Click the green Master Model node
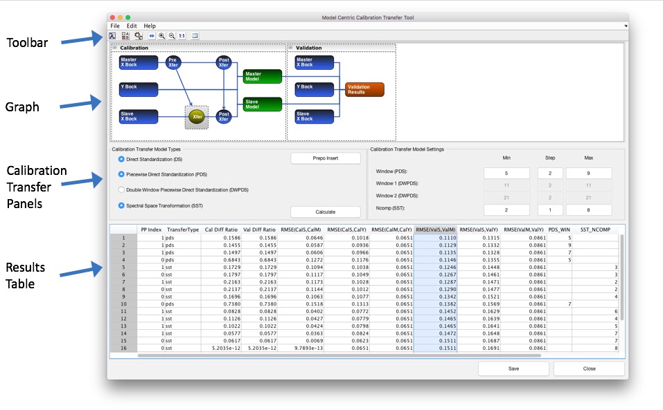 262,76
